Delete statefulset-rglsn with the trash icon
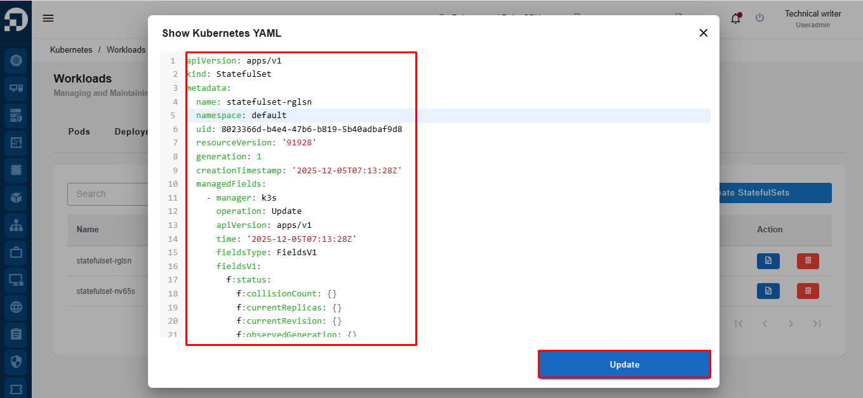This screenshot has width=863, height=398. point(808,261)
